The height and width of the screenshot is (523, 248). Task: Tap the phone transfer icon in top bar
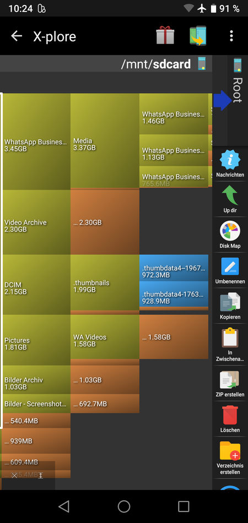[x=198, y=36]
